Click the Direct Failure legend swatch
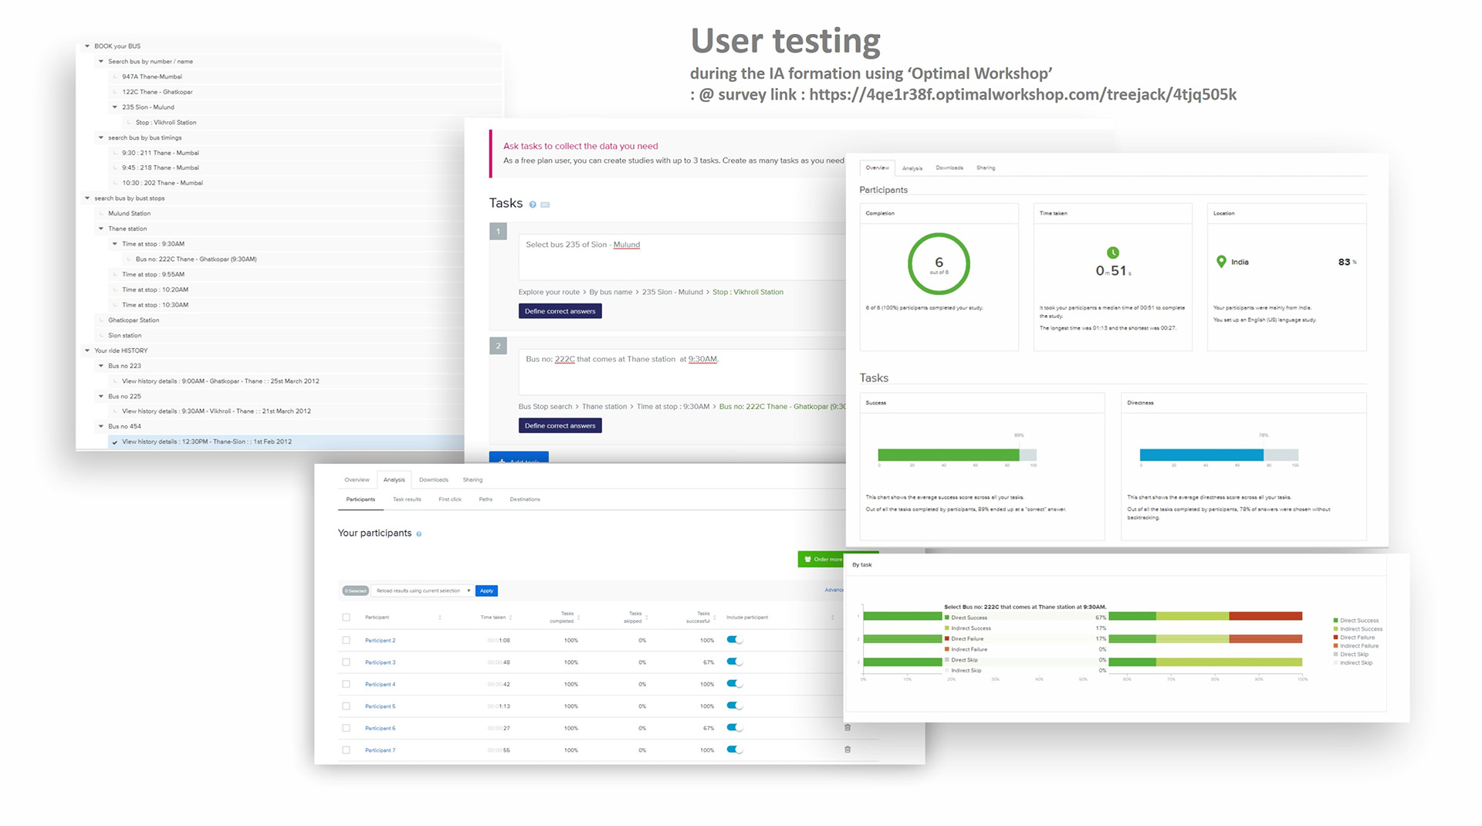The image size is (1482, 826). (1335, 638)
